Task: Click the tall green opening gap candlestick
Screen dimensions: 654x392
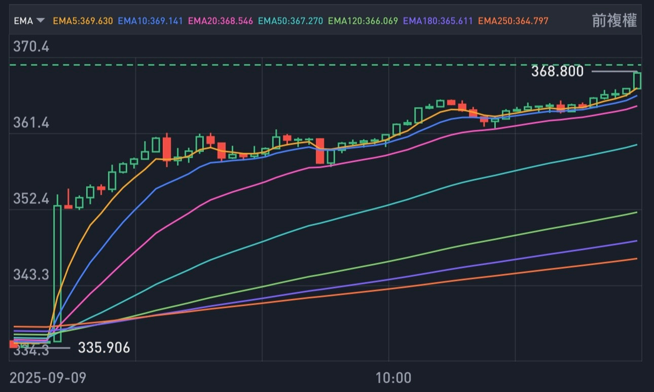Action: click(57, 273)
